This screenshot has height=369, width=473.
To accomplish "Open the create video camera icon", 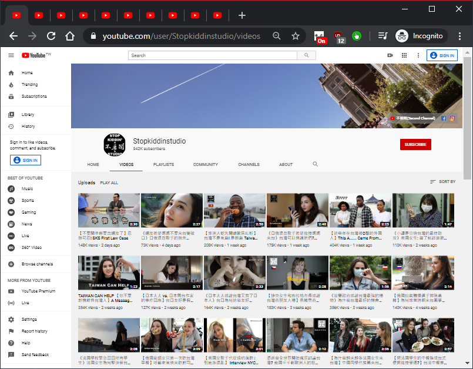I will click(x=390, y=55).
